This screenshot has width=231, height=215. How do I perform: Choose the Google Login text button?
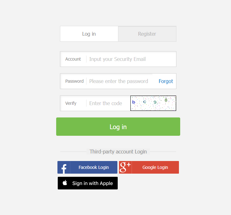tap(155, 167)
